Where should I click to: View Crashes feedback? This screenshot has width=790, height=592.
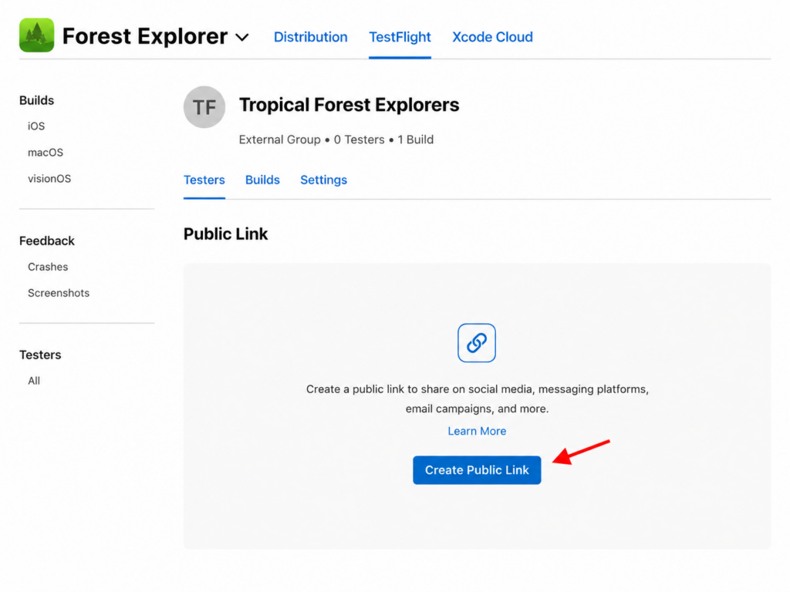tap(48, 267)
